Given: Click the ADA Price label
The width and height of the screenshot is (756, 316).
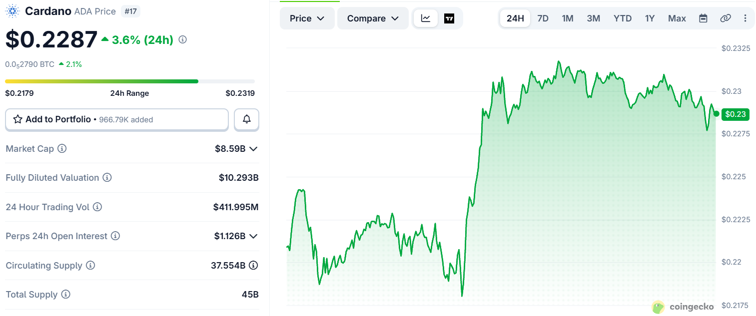Looking at the screenshot, I should point(95,11).
